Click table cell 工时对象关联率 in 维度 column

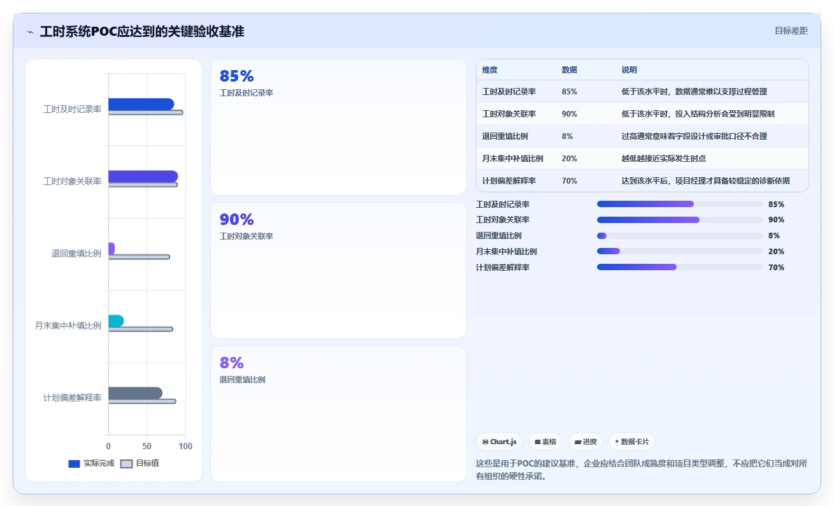click(x=509, y=114)
